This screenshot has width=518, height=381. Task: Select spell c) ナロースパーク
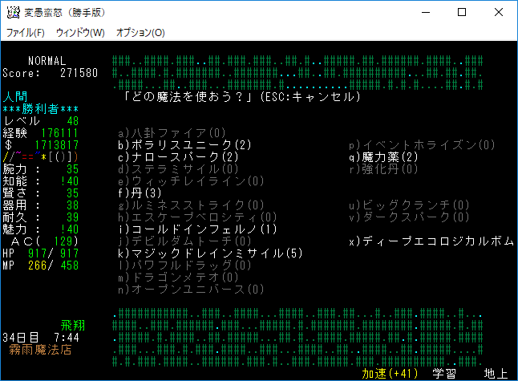(178, 157)
